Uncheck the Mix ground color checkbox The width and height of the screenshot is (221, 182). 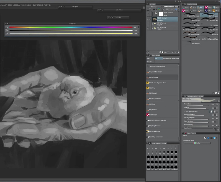pyautogui.click(x=185, y=111)
